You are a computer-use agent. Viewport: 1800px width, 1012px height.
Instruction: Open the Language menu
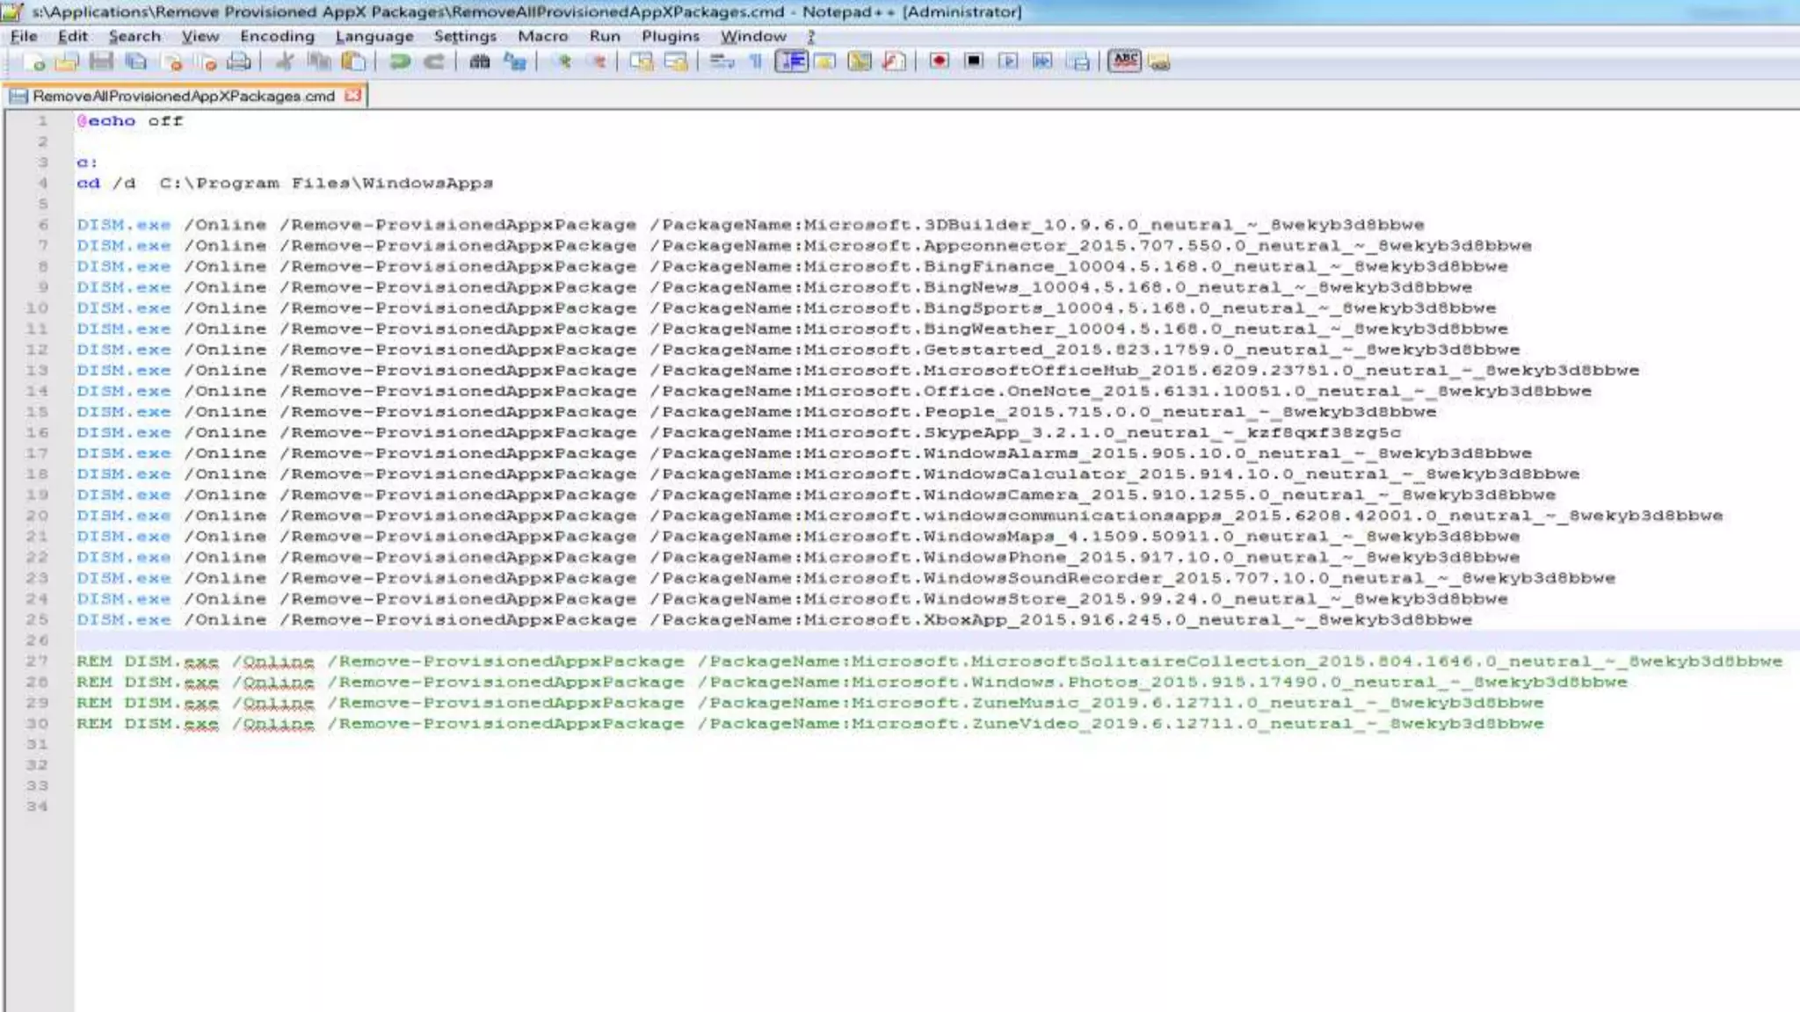tap(374, 36)
